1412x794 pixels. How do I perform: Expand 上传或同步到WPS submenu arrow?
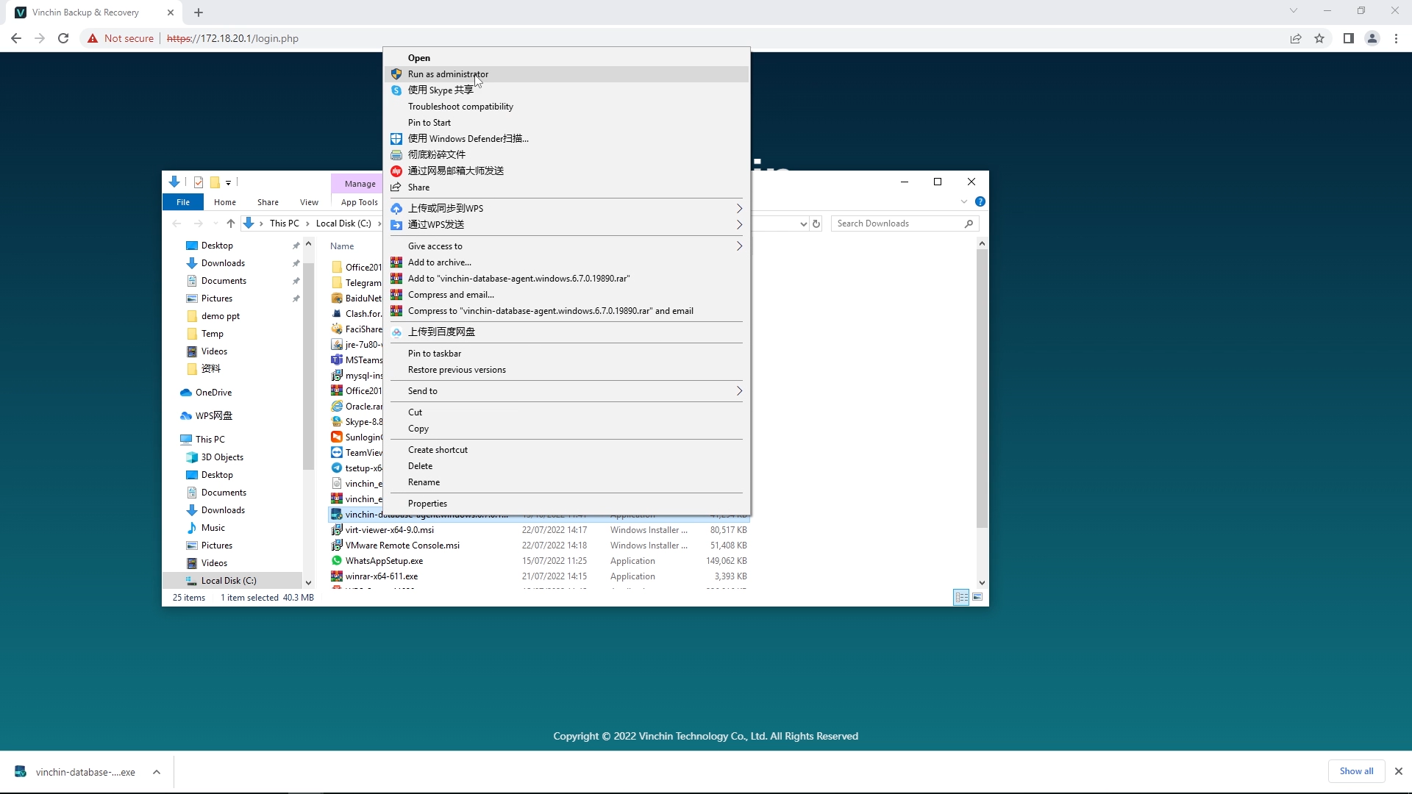740,209
